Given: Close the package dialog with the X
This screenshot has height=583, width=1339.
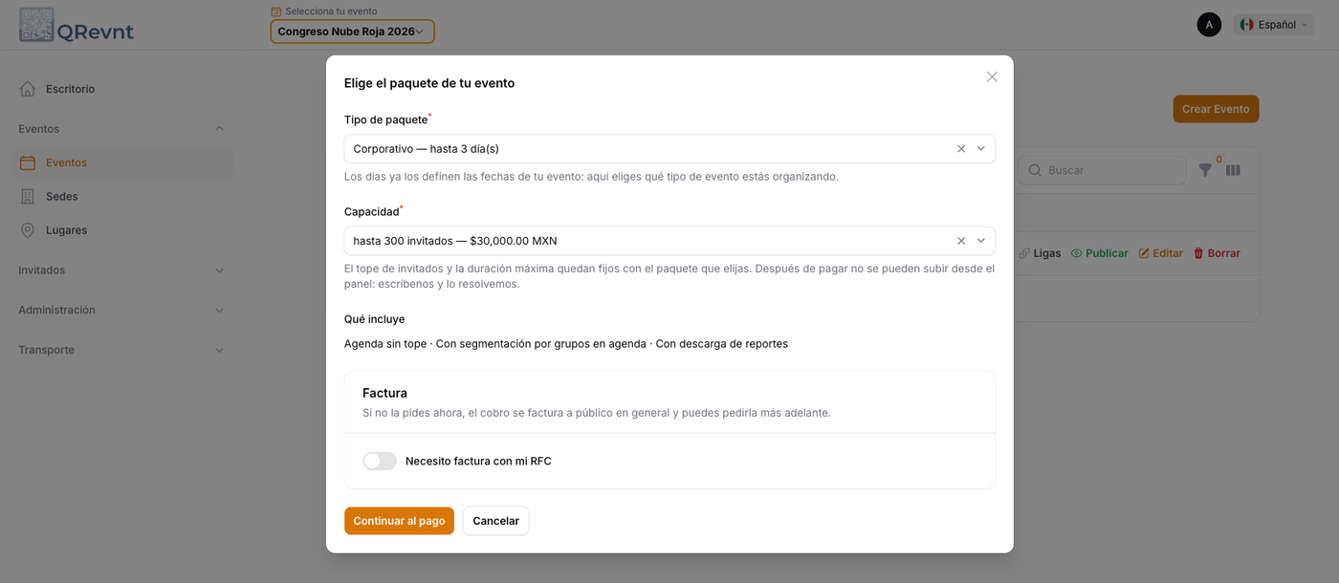Looking at the screenshot, I should 992,76.
